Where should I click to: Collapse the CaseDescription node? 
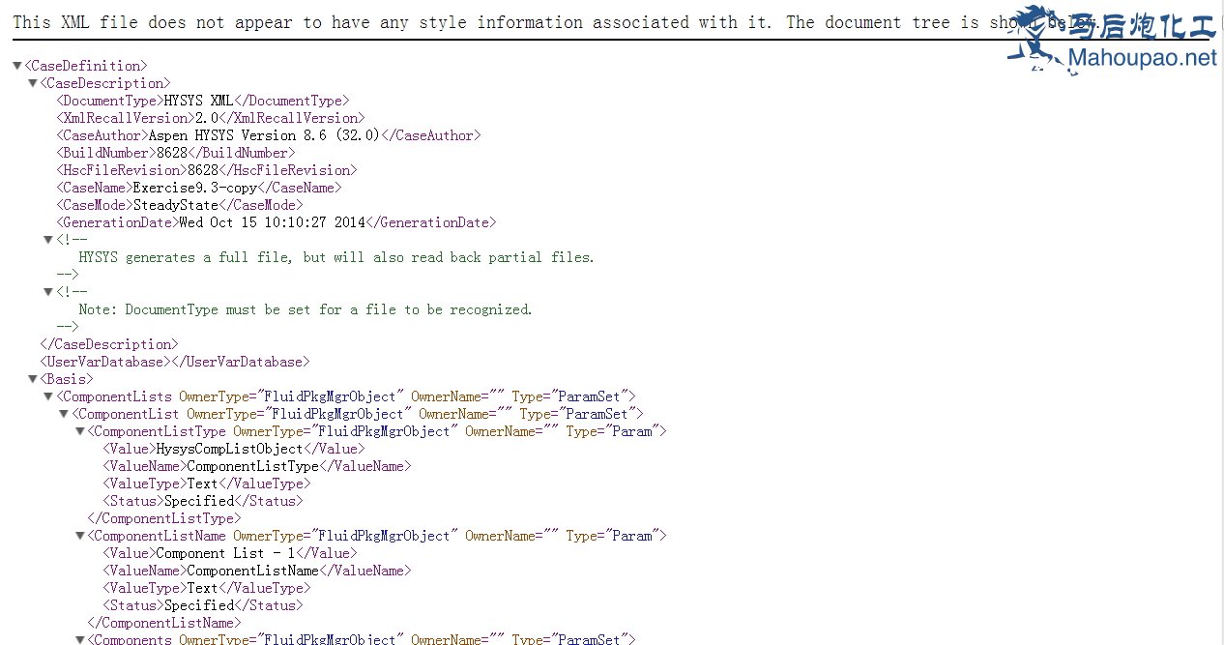33,83
